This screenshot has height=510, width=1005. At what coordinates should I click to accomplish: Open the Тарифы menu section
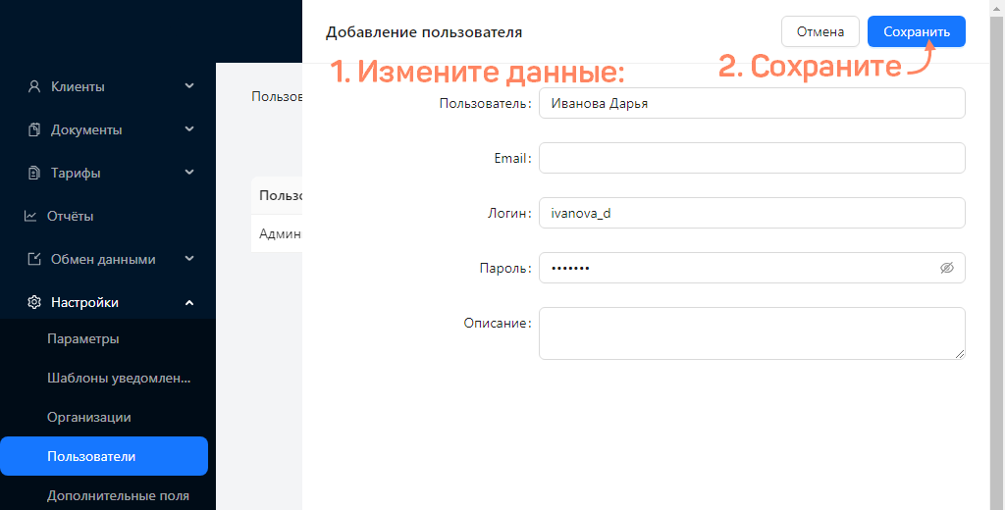[108, 173]
